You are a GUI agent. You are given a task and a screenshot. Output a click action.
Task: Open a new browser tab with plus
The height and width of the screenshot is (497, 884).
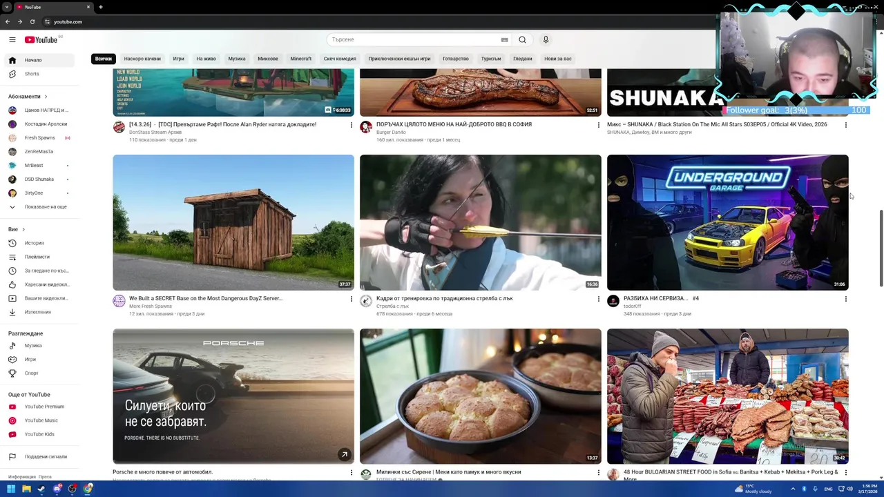coord(101,7)
